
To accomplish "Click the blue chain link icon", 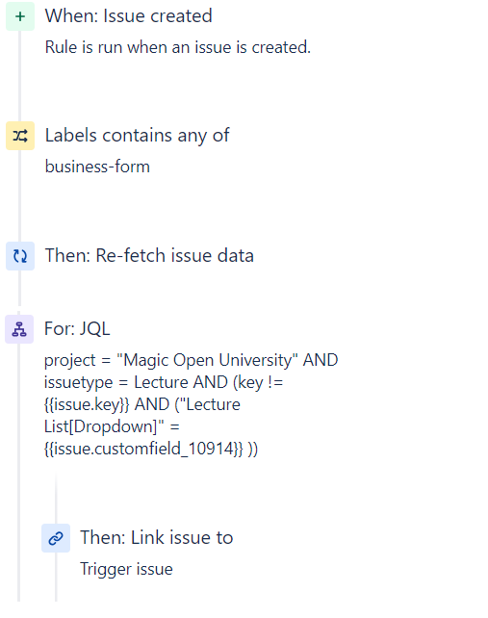I will [x=56, y=538].
